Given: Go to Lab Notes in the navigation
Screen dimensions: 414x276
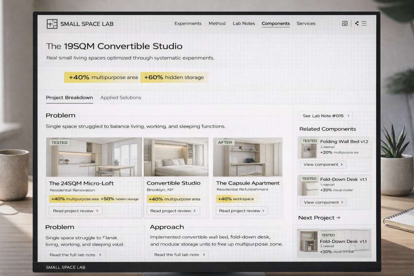Looking at the screenshot, I should [244, 23].
